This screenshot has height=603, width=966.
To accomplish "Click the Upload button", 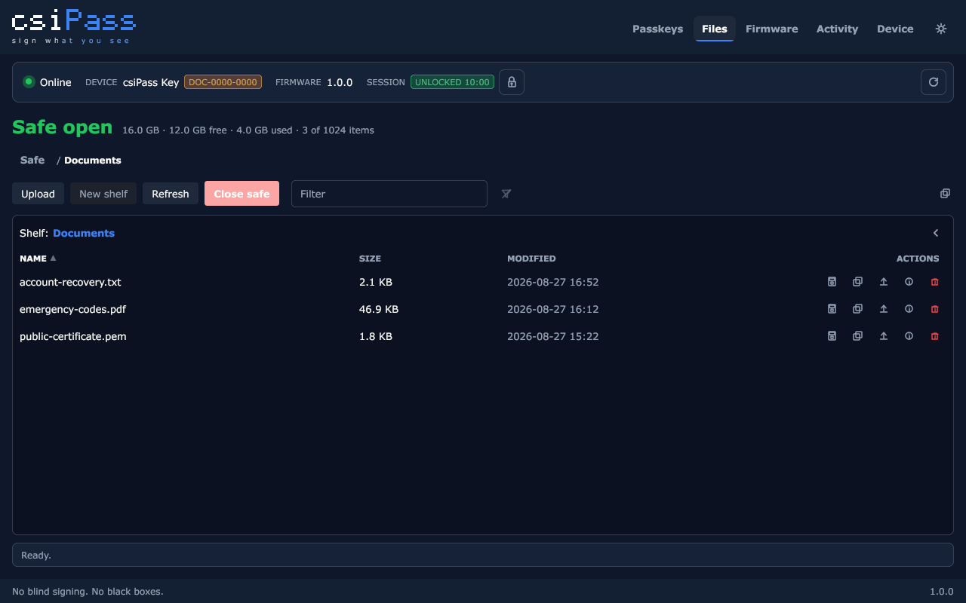I will click(x=38, y=194).
